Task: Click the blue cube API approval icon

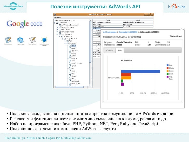Action: pos(44,40)
